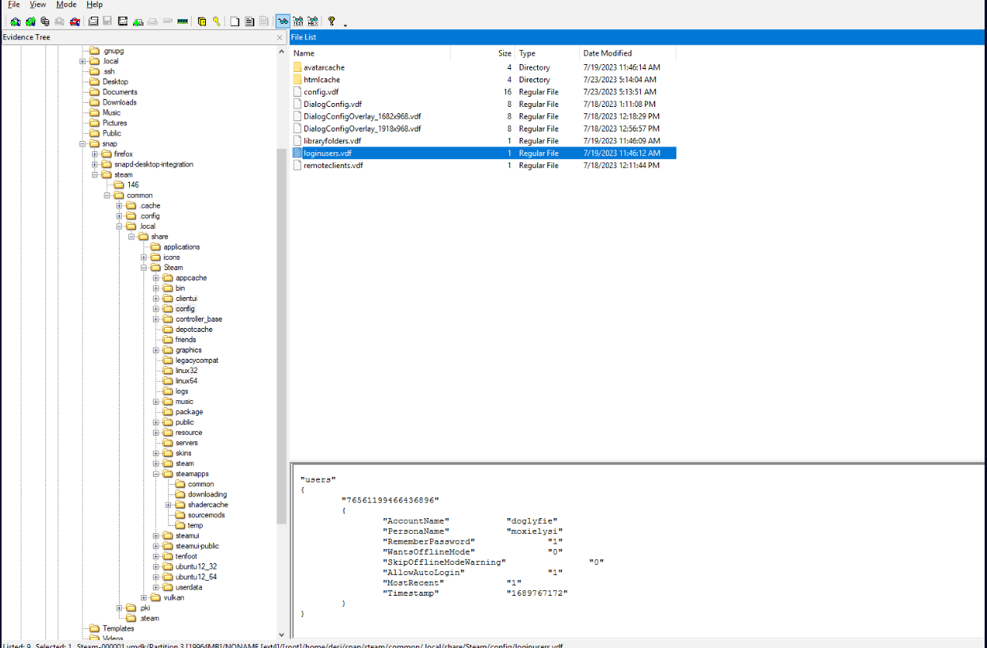Viewport: 987px width, 648px height.
Task: Open the toolbar overflow options arrow
Action: coord(345,25)
